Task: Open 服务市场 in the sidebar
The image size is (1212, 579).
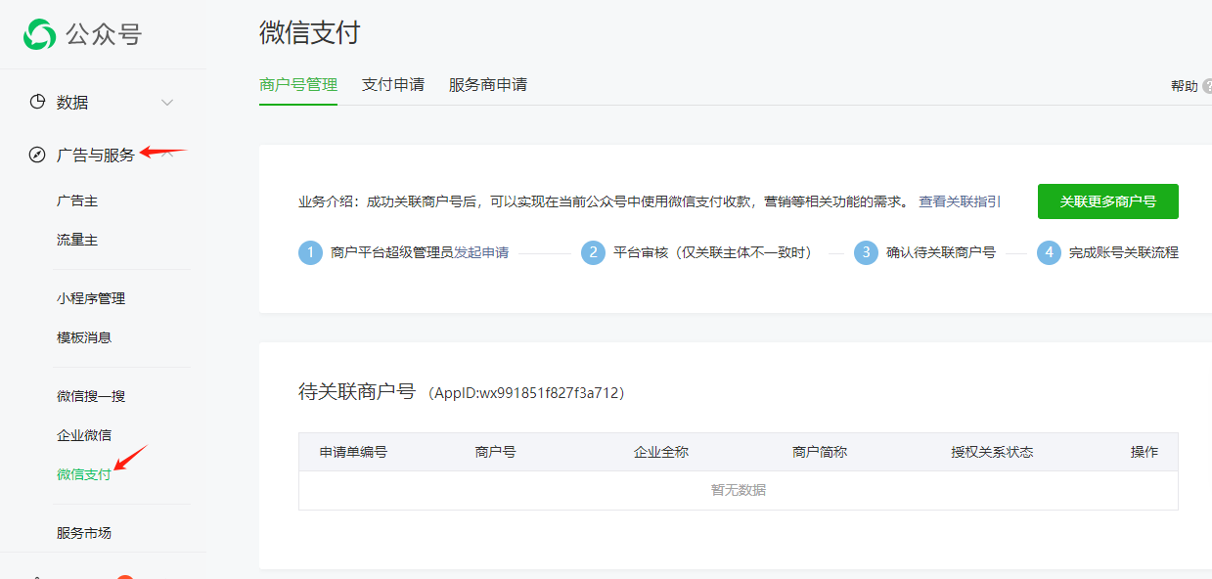Action: point(84,533)
